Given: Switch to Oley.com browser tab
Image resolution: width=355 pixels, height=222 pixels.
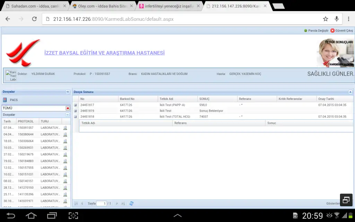Looking at the screenshot, I should [x=100, y=6].
